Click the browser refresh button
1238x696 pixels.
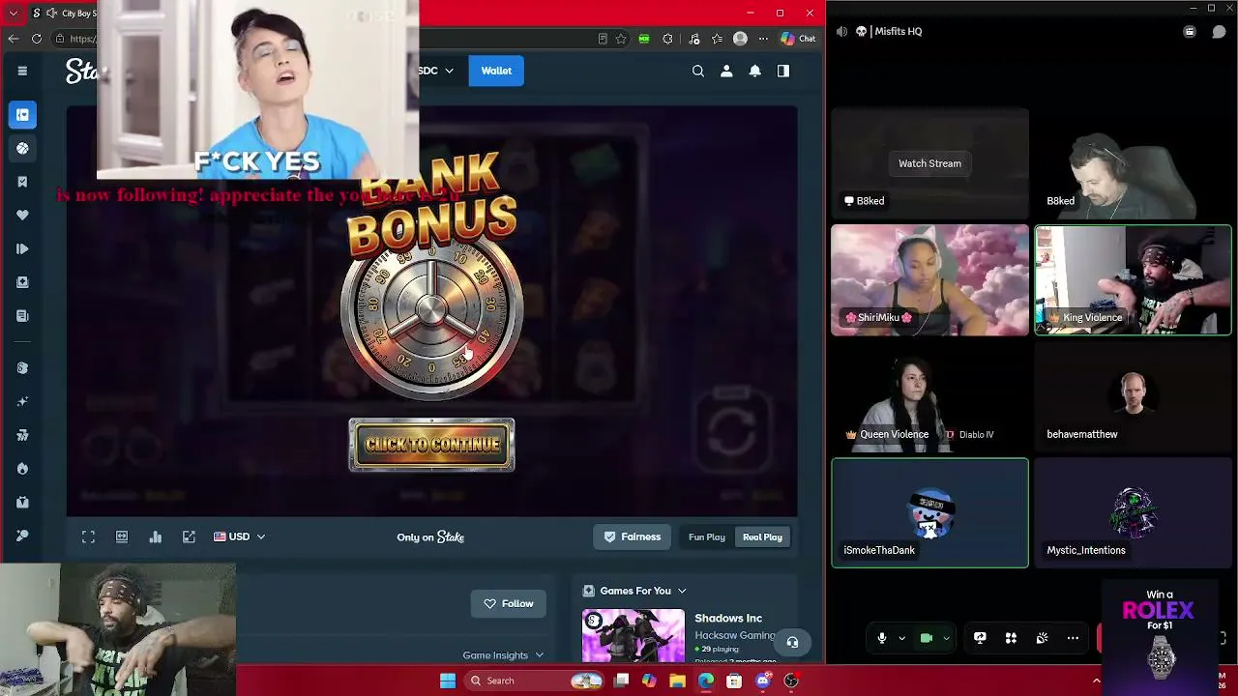coord(37,39)
